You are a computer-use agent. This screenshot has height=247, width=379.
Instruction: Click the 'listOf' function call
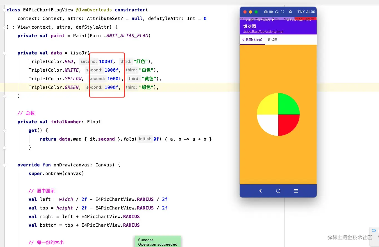78,53
